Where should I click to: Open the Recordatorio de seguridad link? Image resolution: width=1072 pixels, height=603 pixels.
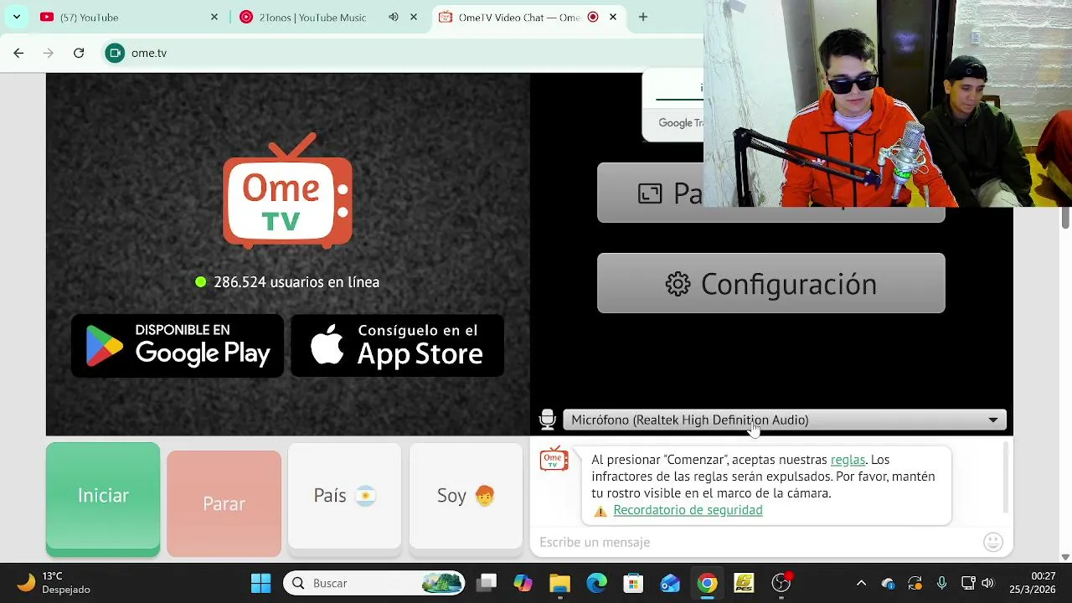[x=688, y=510]
